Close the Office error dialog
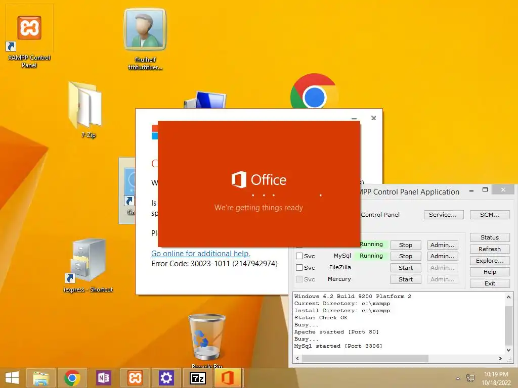518x388 pixels. pos(374,118)
